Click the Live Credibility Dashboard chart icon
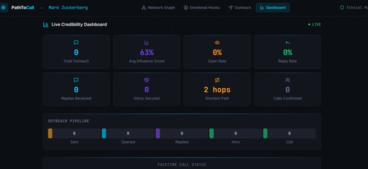368x169 pixels. coord(46,25)
